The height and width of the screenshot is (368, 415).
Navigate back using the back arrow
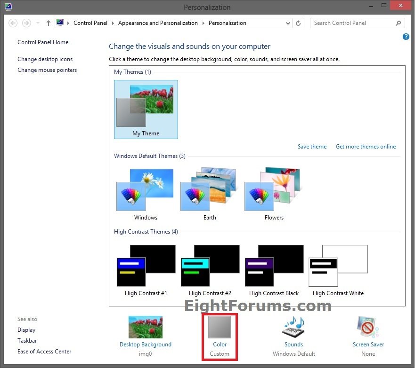[13, 23]
